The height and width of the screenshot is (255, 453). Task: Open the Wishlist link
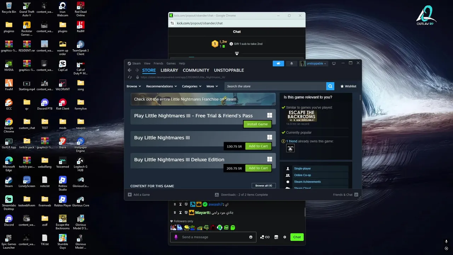pyautogui.click(x=348, y=86)
